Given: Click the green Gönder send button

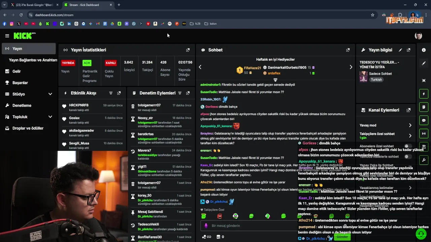Looking at the screenshot, I should click(x=342, y=237).
